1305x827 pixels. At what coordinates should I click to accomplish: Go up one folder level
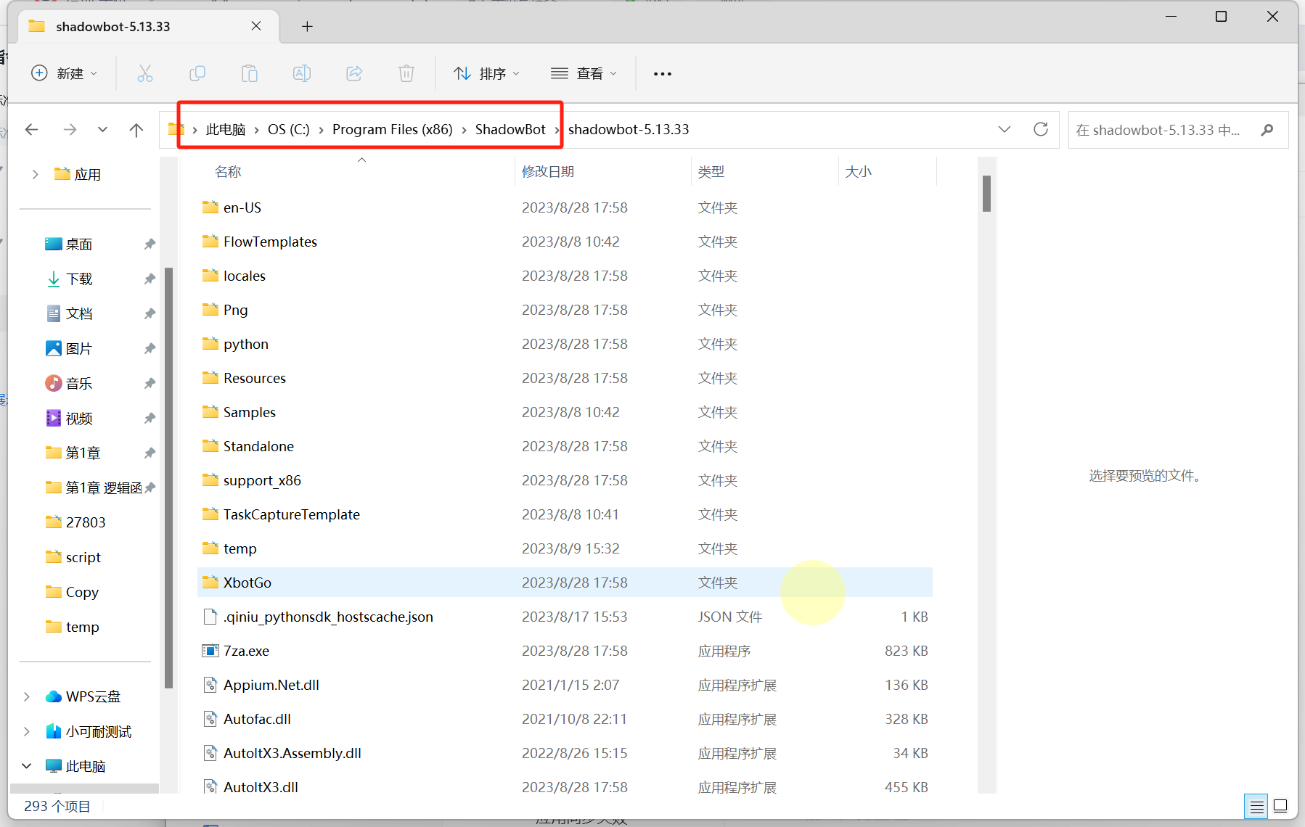pos(136,129)
